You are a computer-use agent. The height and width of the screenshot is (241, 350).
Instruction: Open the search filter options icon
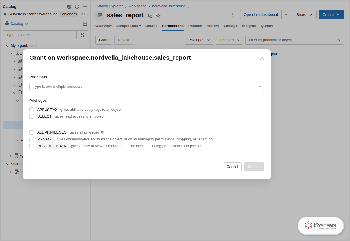82,35
